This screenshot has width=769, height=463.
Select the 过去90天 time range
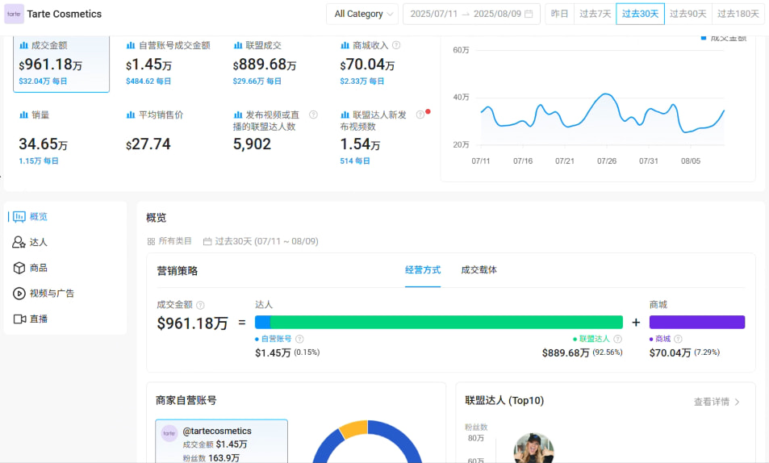688,14
